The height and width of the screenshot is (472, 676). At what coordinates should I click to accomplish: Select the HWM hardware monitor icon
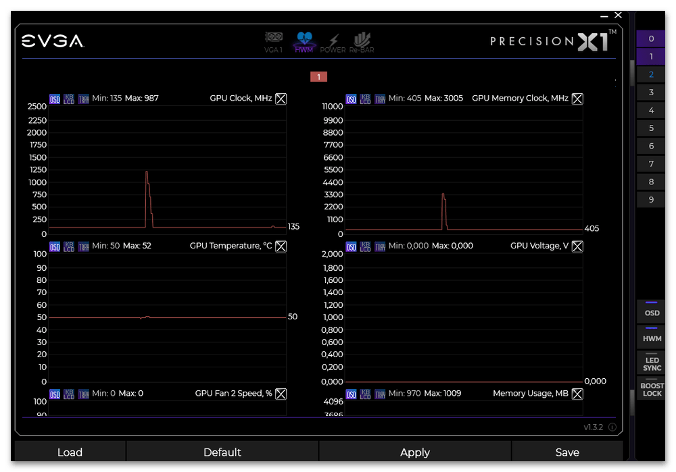(304, 42)
